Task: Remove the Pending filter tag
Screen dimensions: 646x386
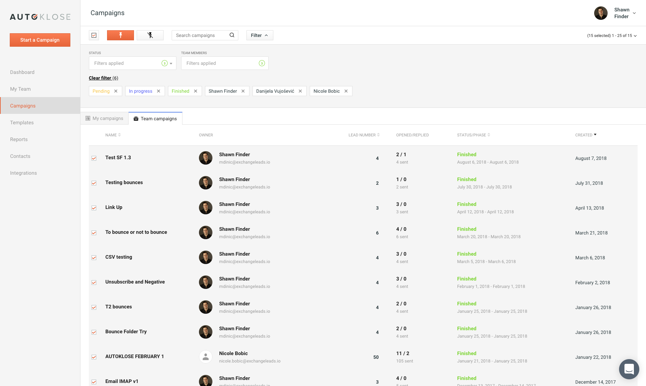Action: tap(116, 91)
